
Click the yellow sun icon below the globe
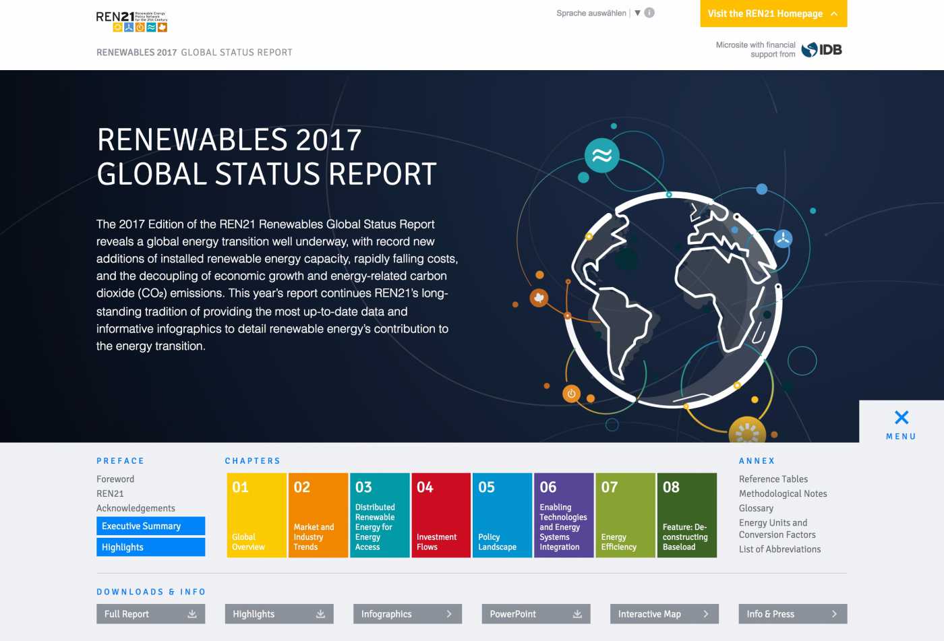click(748, 430)
